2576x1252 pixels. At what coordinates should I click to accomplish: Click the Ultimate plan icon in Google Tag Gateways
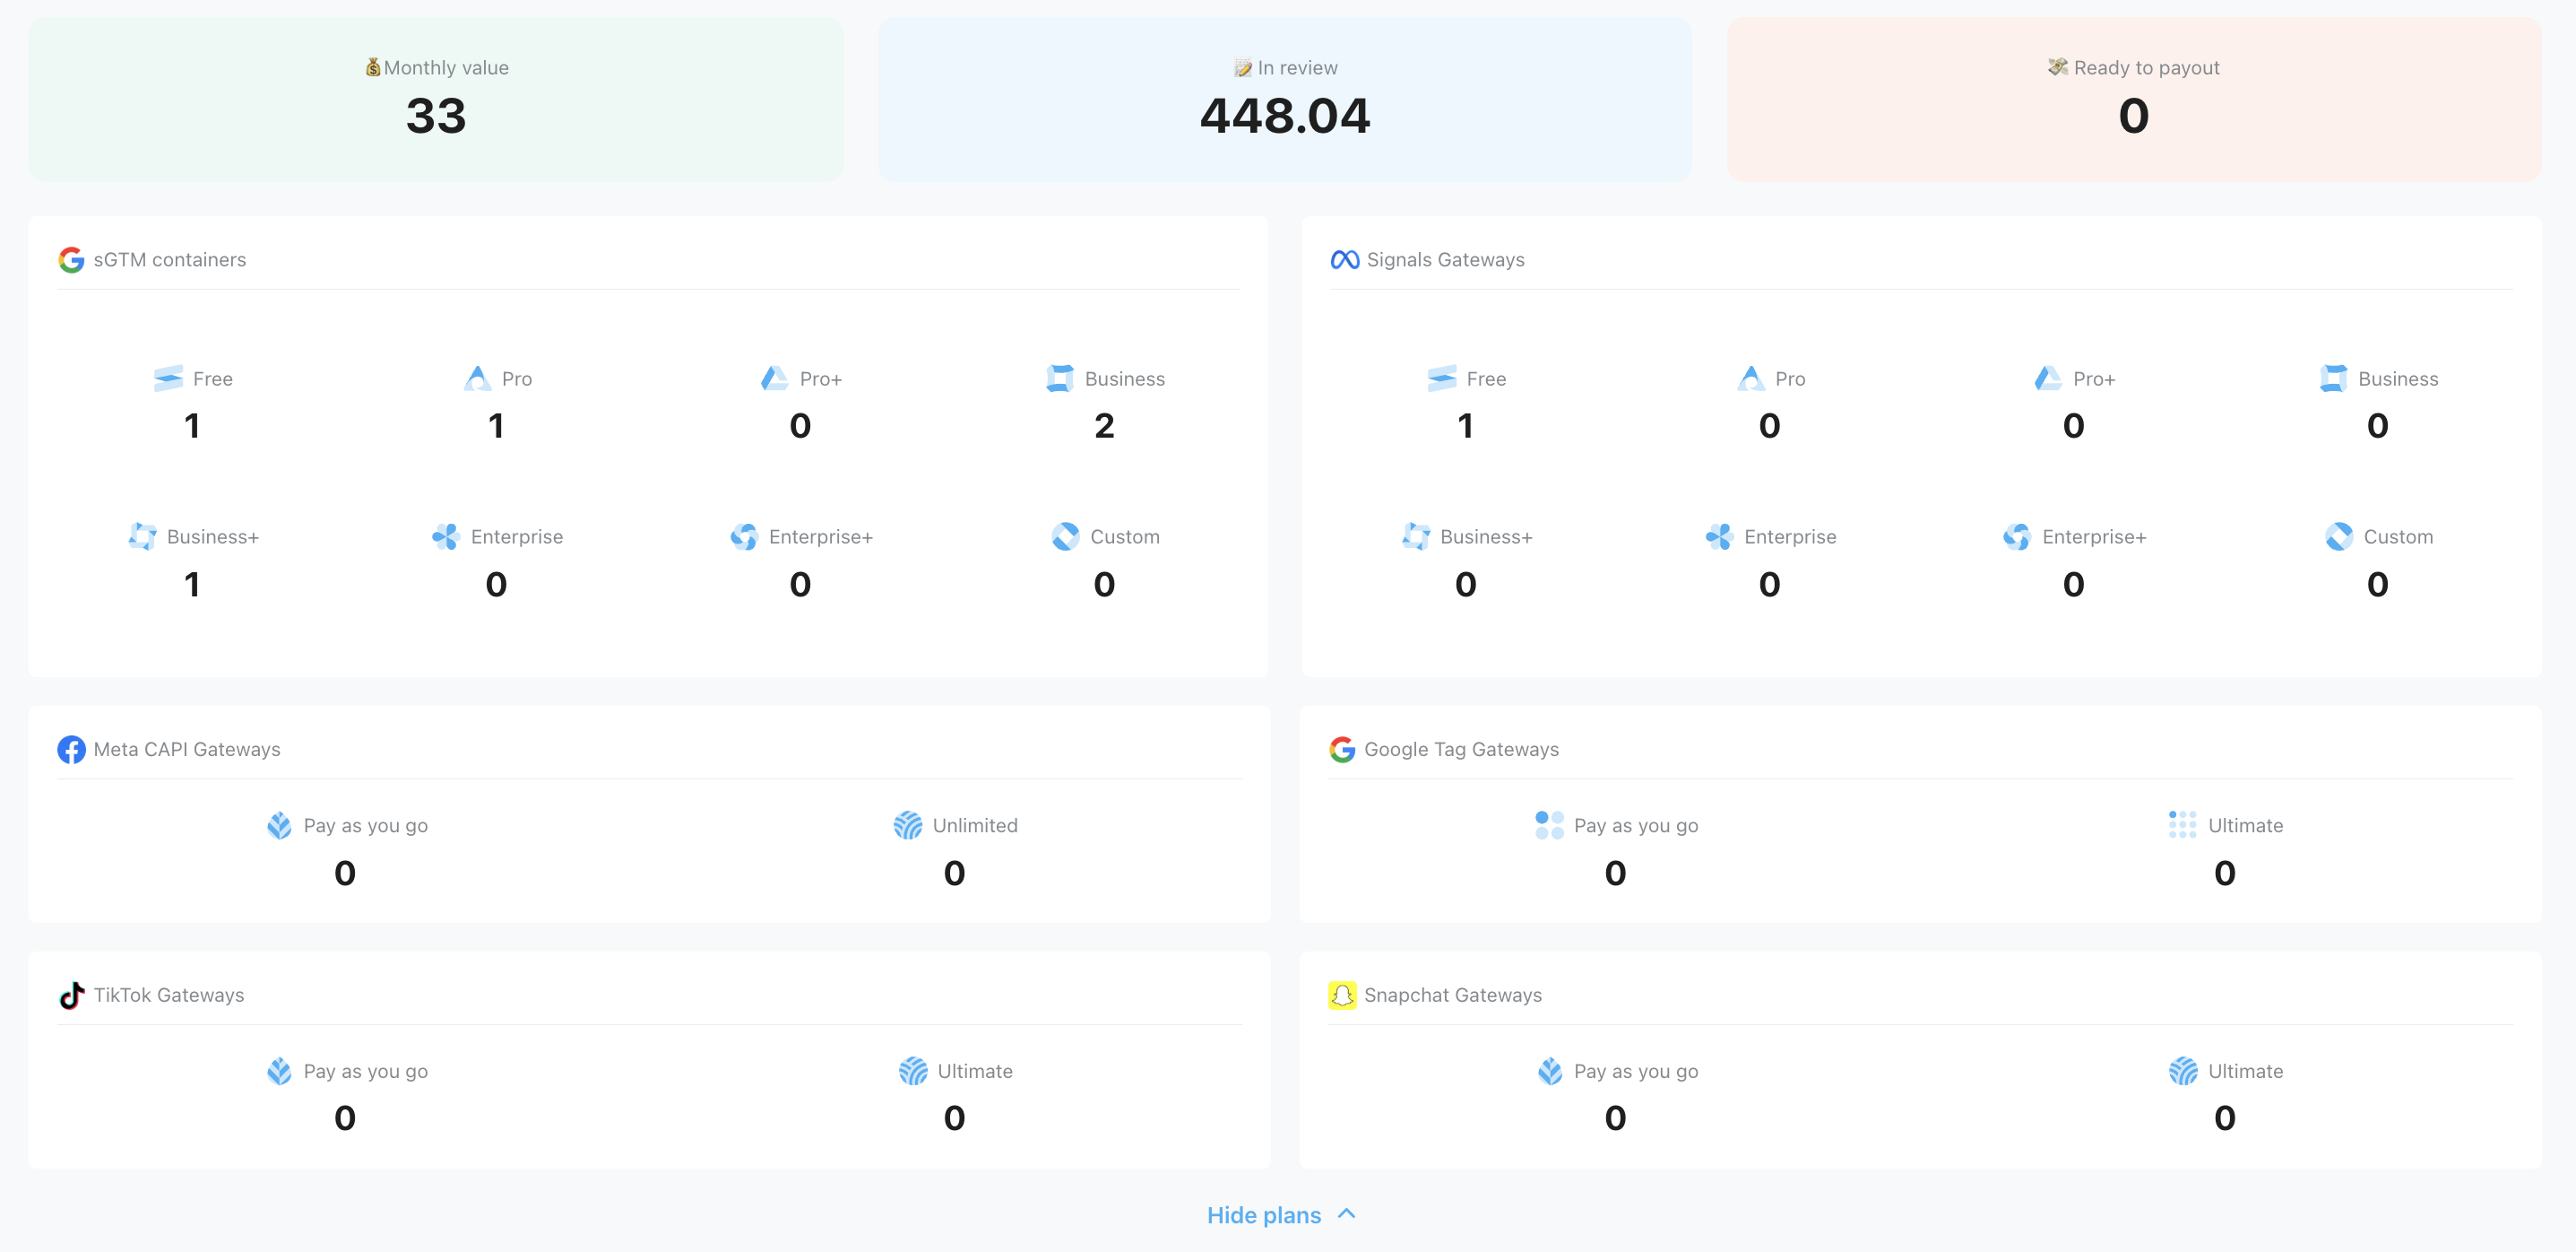(2183, 826)
